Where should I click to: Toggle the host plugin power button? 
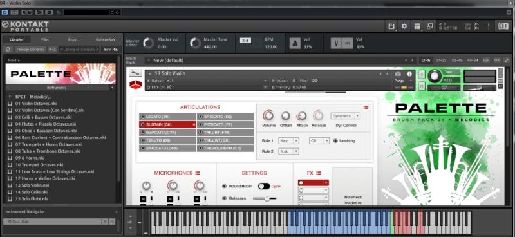click(x=5, y=12)
